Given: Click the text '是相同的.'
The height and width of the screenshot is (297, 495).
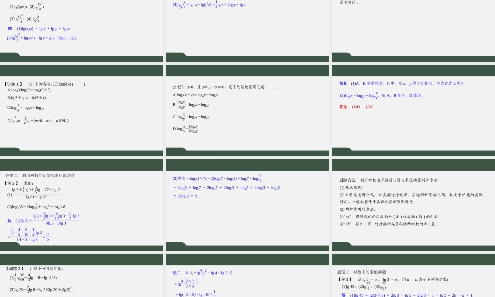Looking at the screenshot, I should pos(349,2).
